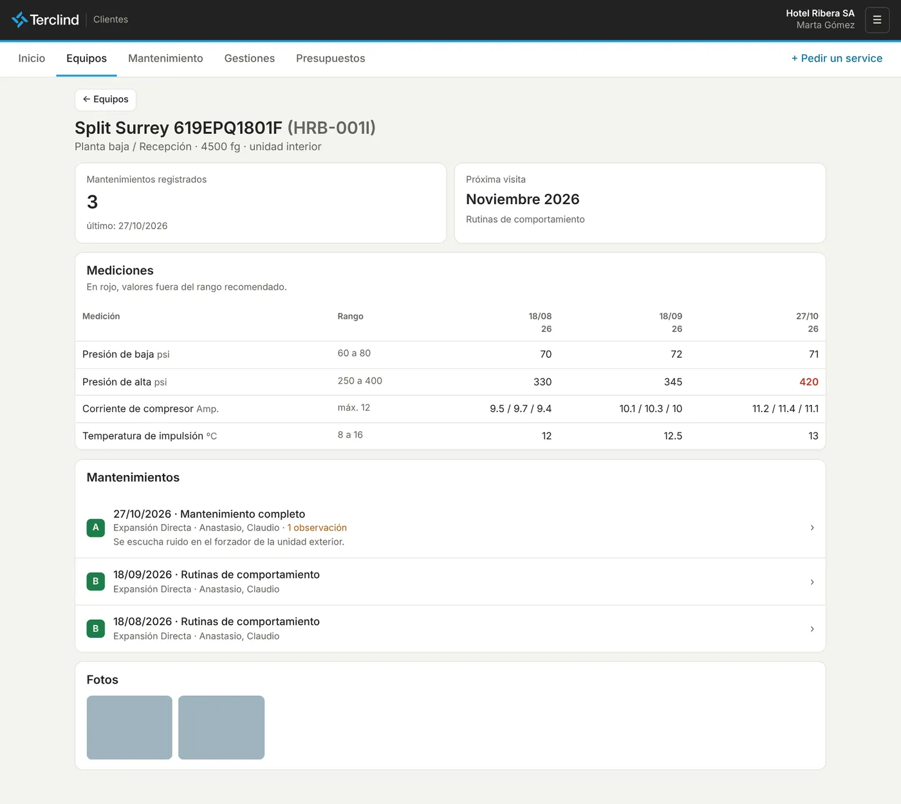Click the 'último: 27/10/2026' text
The image size is (901, 804).
[x=127, y=226]
